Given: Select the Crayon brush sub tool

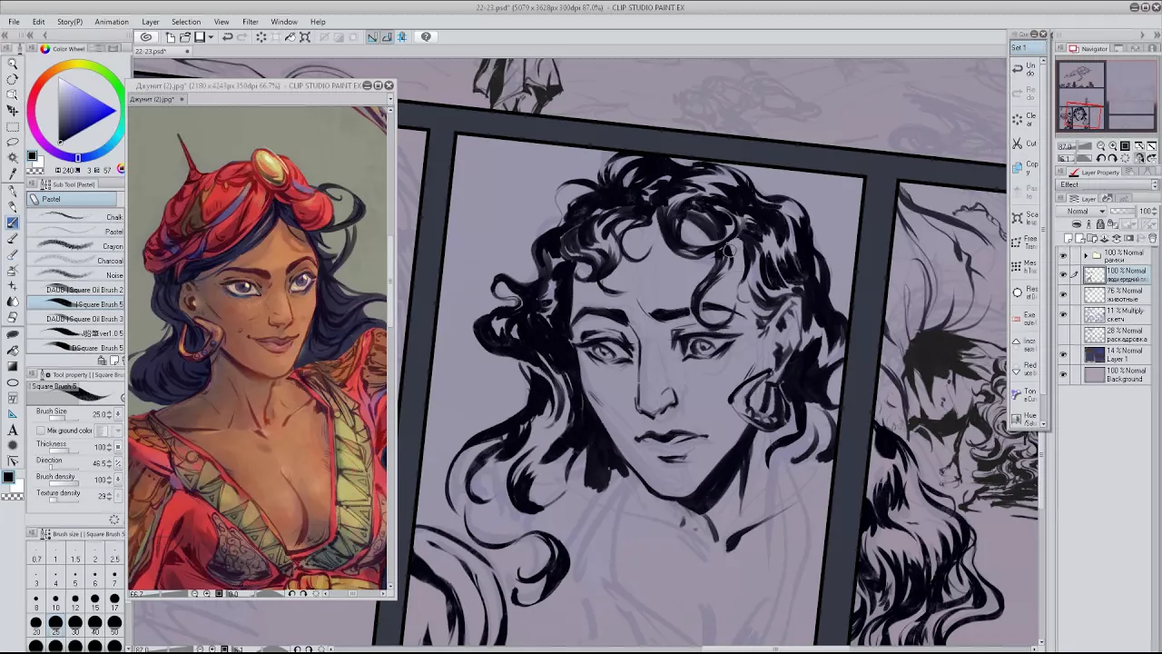Looking at the screenshot, I should point(76,246).
